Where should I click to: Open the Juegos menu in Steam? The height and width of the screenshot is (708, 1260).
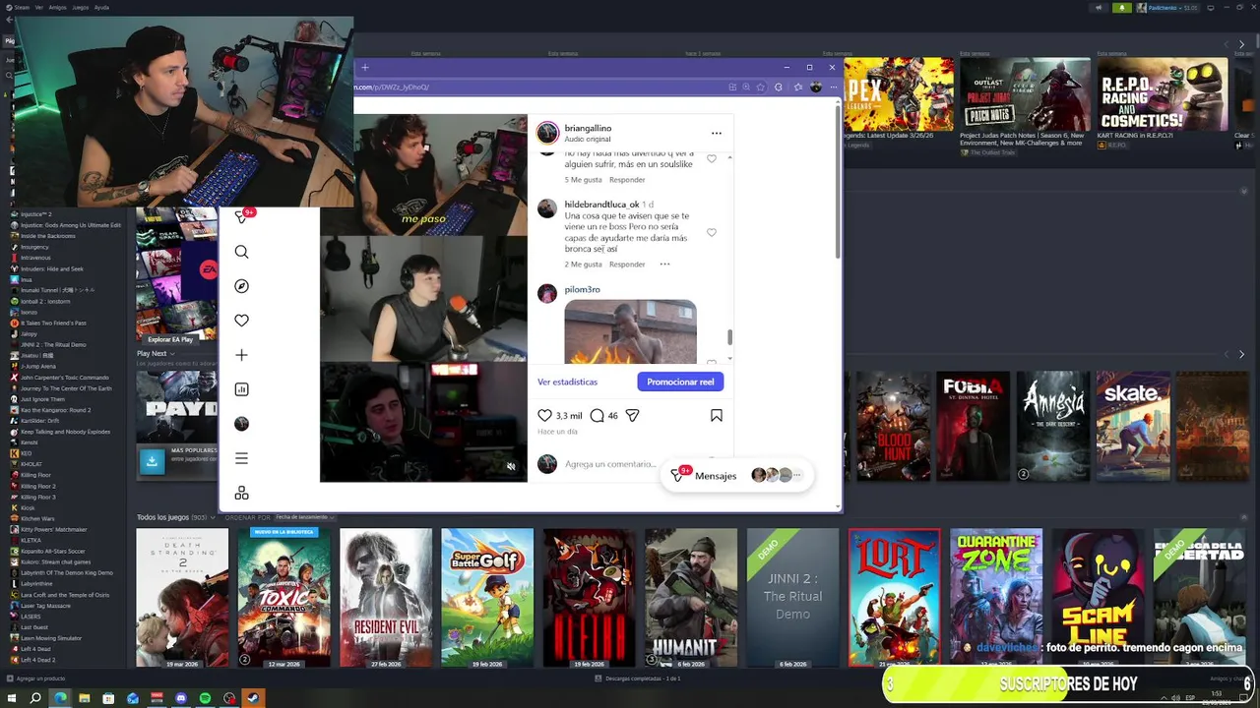click(80, 7)
